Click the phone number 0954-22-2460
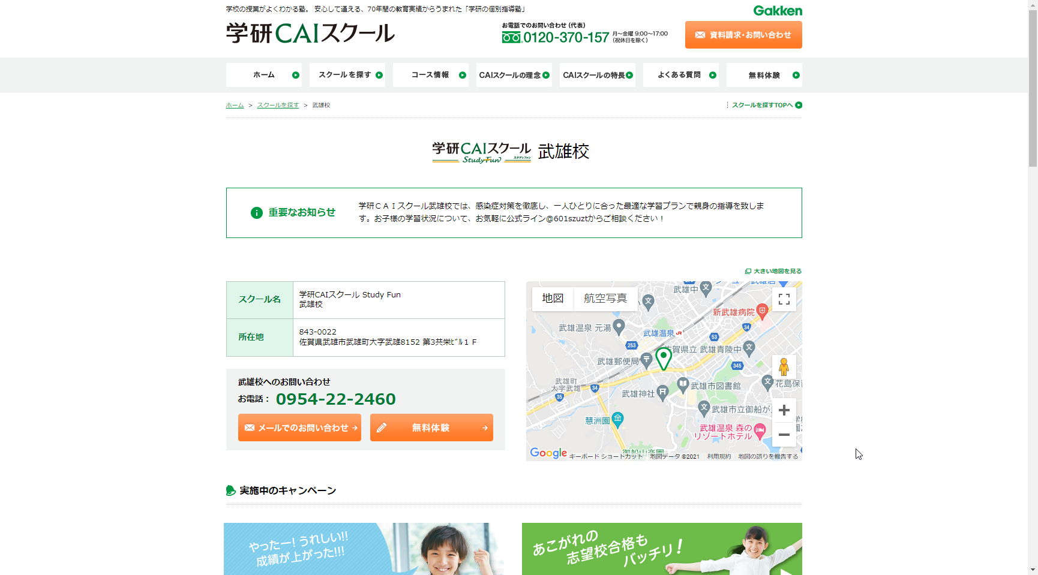Image resolution: width=1038 pixels, height=575 pixels. [x=335, y=399]
